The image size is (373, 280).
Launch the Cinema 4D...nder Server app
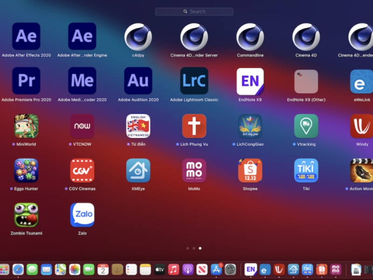coord(194,37)
